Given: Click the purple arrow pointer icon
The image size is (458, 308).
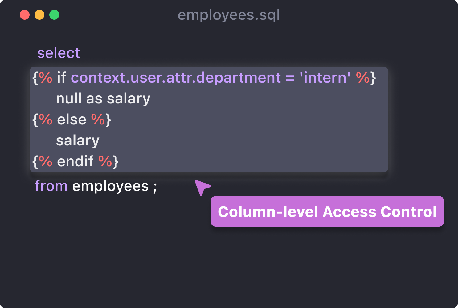Looking at the screenshot, I should click(202, 187).
